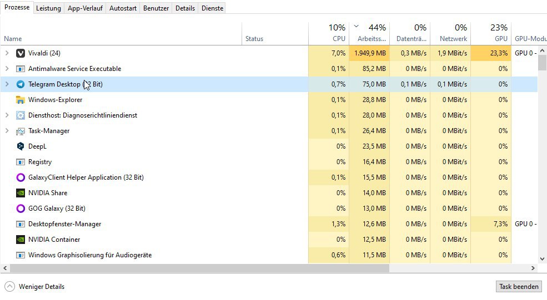Click the Antimalware Service Executable icon

coord(21,69)
